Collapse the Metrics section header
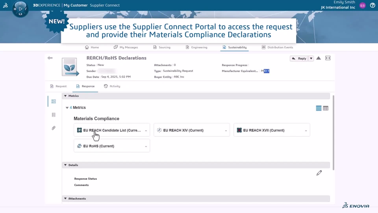This screenshot has height=213, width=378. click(65, 96)
